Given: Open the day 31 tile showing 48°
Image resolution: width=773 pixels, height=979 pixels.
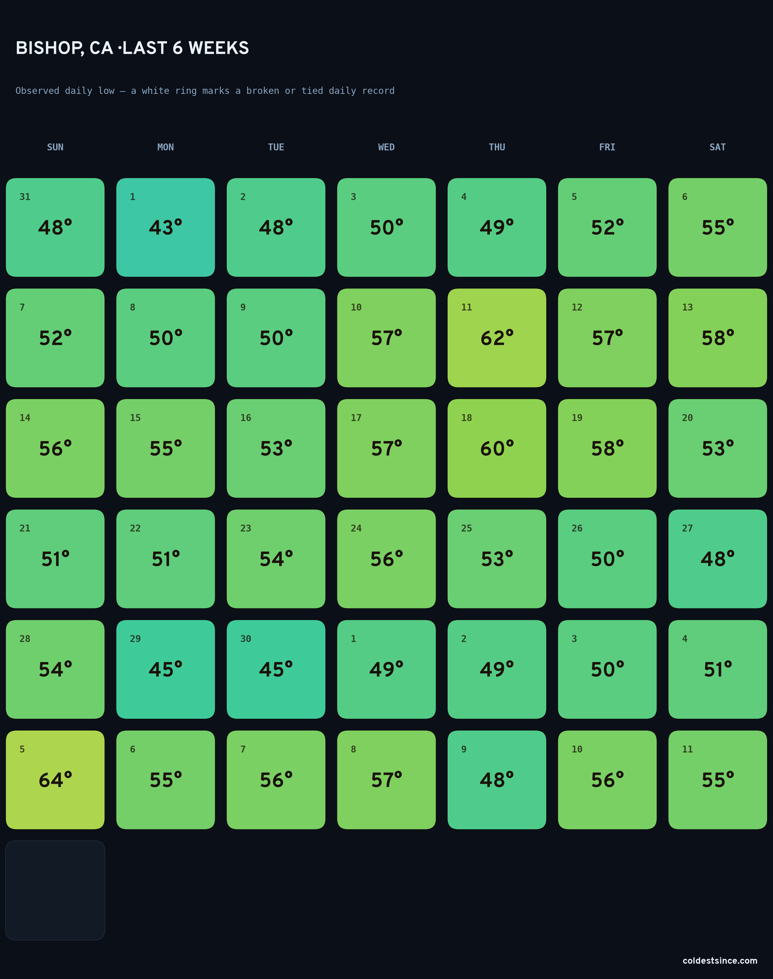Looking at the screenshot, I should click(55, 227).
